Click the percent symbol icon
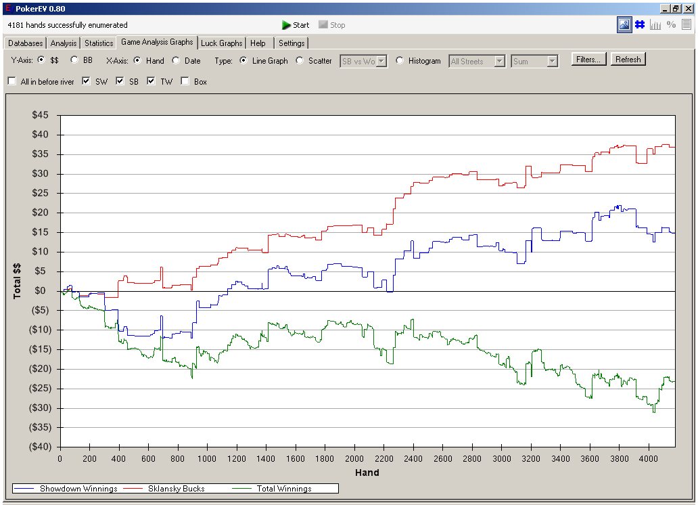This screenshot has width=698, height=505. coord(671,25)
